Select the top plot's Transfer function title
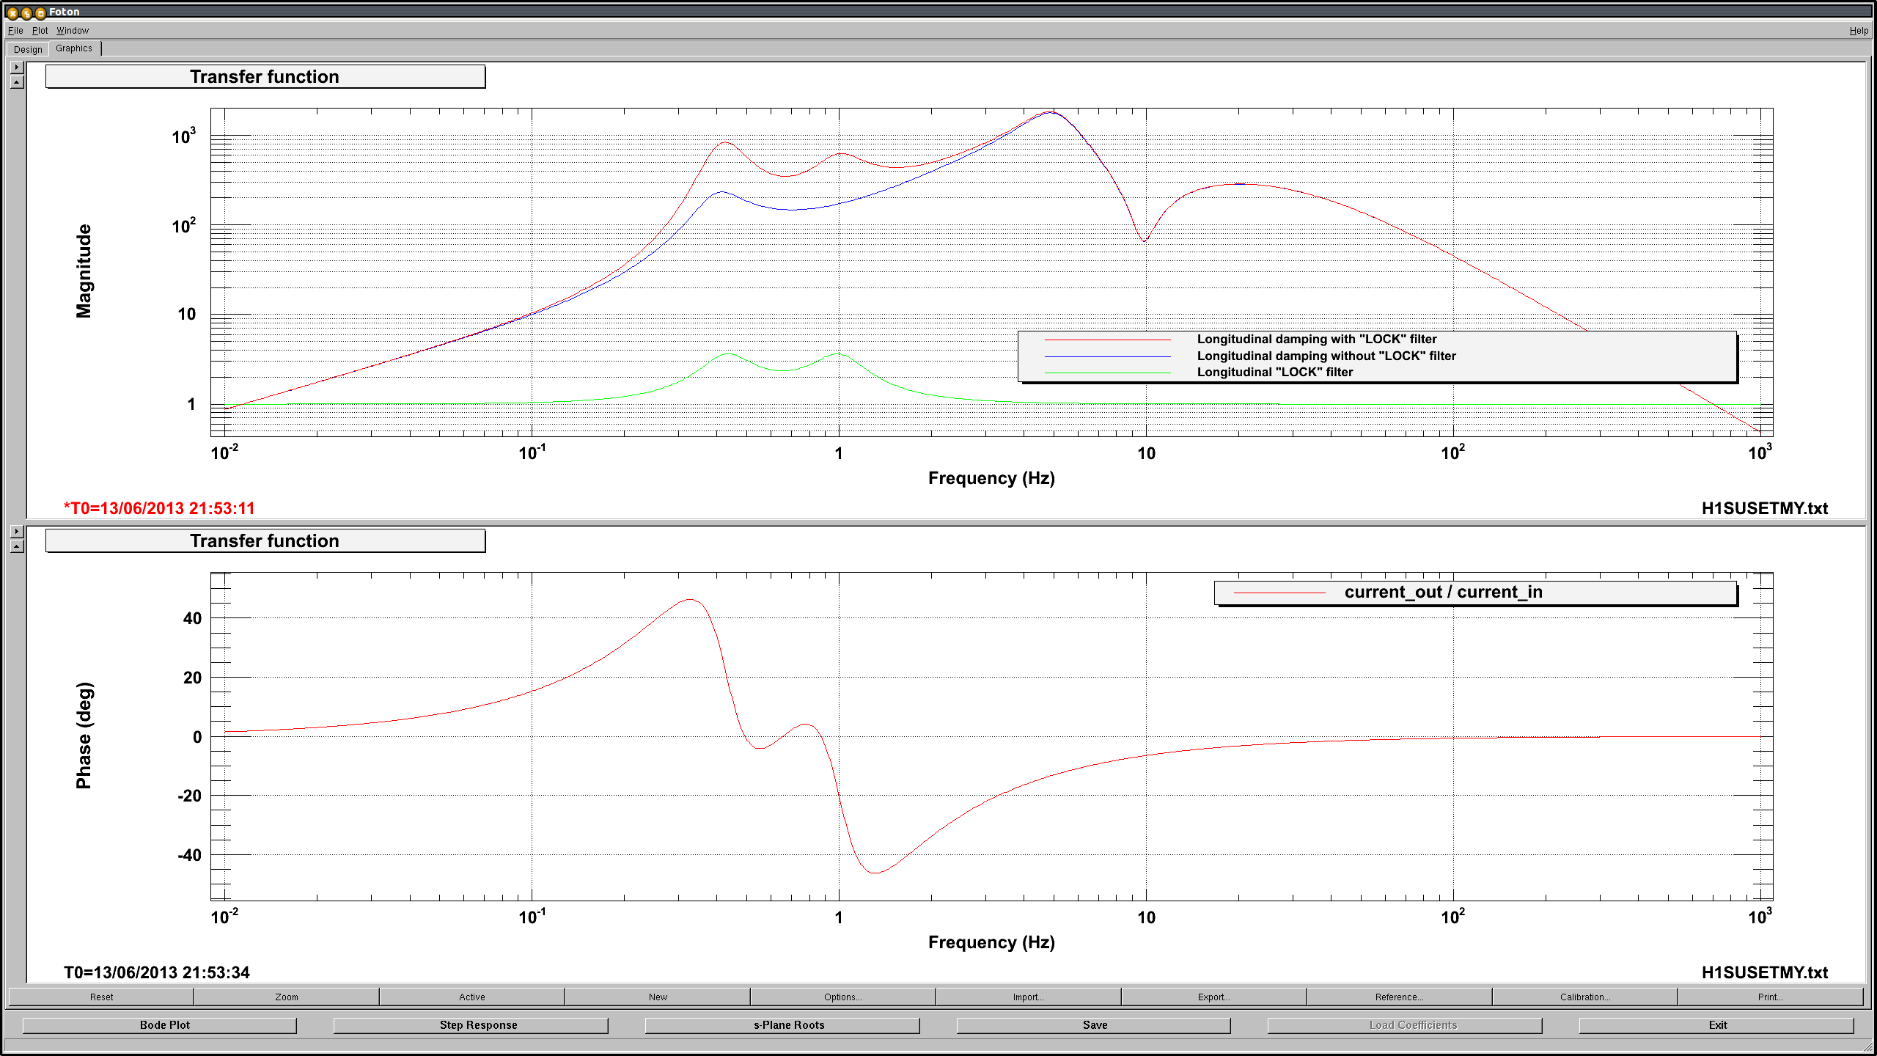 265,76
